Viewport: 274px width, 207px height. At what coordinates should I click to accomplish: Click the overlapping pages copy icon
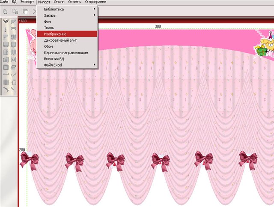[25, 11]
